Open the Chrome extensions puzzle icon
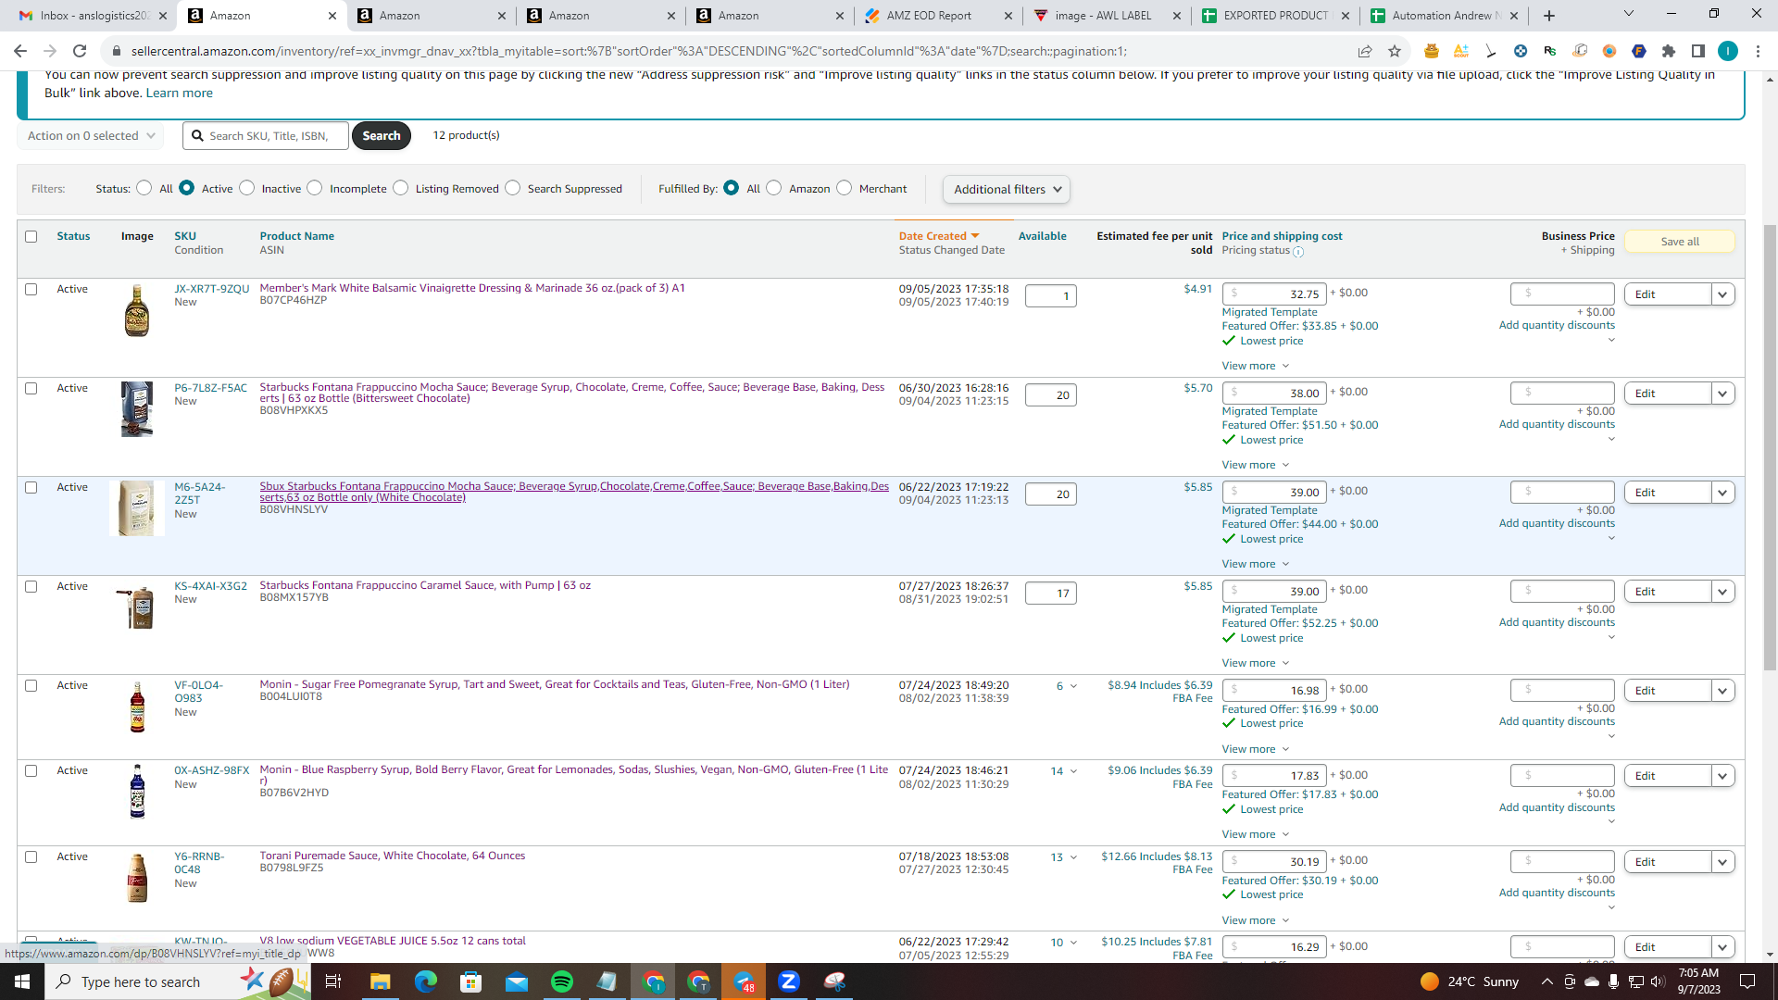 coord(1669,51)
